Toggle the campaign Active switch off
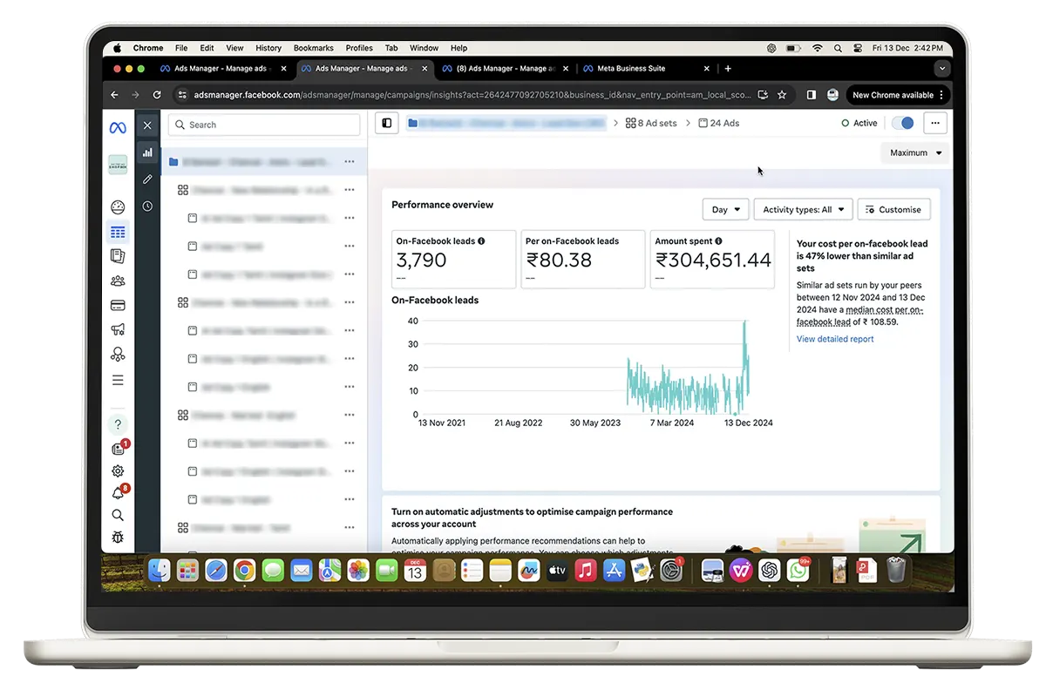This screenshot has height=697, width=1046. coord(903,124)
